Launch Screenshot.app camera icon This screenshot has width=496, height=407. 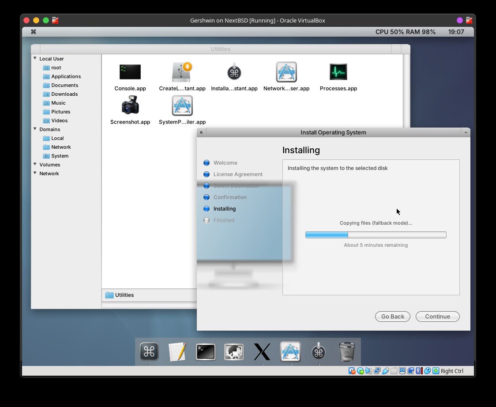pyautogui.click(x=130, y=105)
